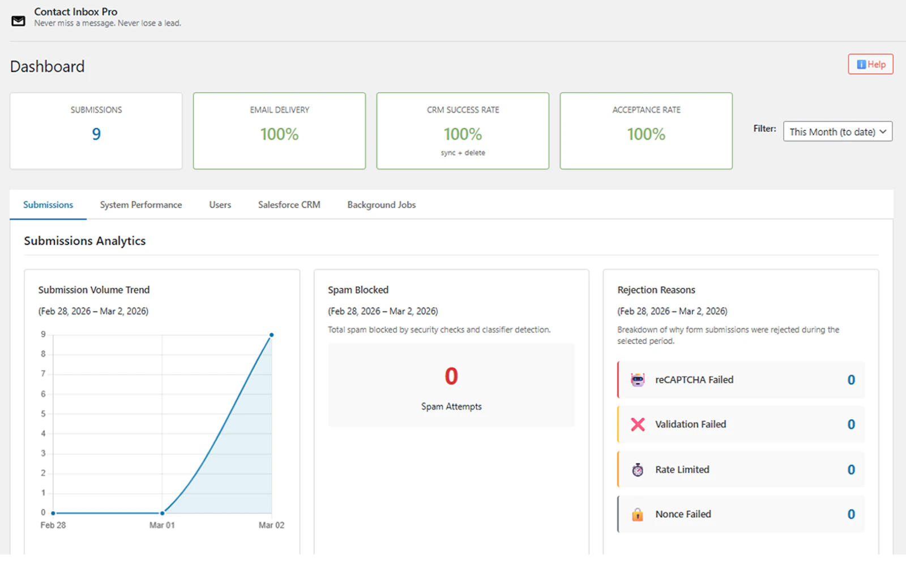
Task: Click the Submissions stat card showing 9
Action: [x=96, y=131]
